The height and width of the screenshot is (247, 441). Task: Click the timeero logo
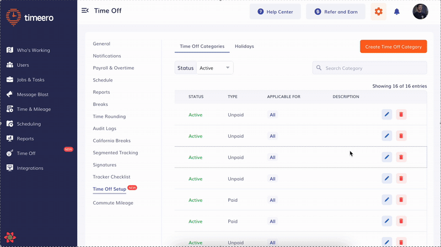coord(30,17)
